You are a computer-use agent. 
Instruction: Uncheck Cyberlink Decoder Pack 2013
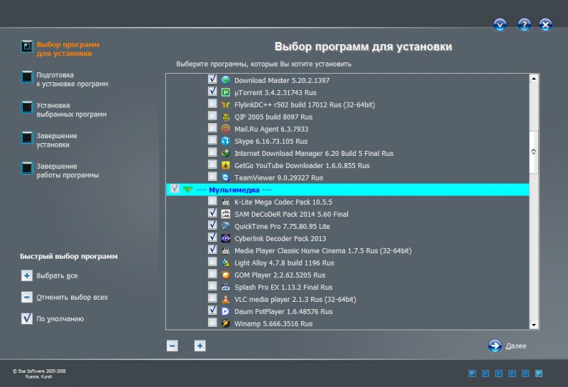(x=212, y=237)
